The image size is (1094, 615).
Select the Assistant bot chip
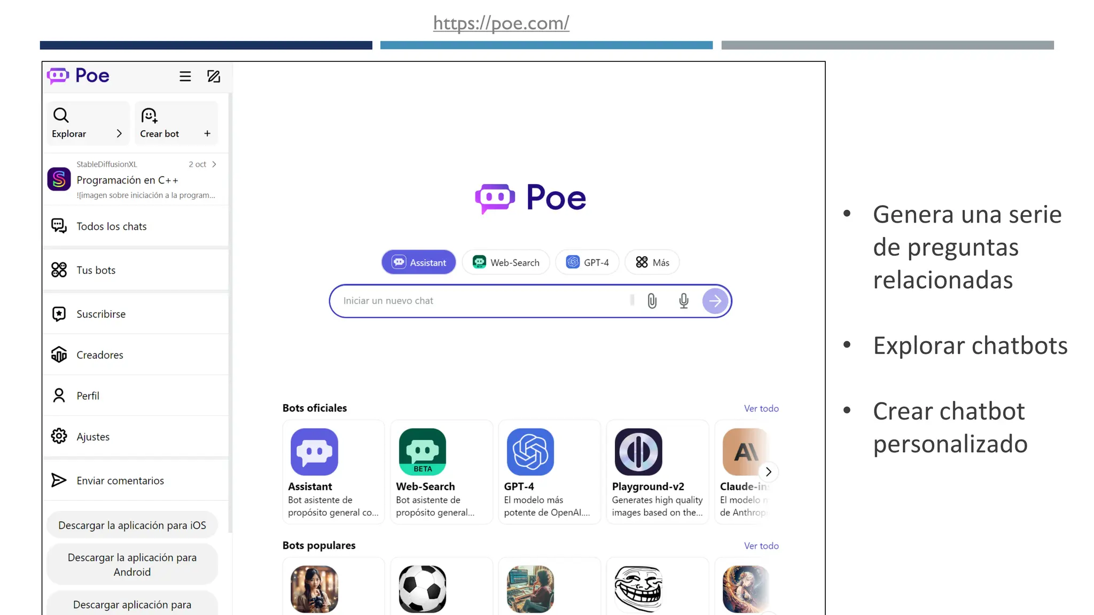[x=419, y=262]
